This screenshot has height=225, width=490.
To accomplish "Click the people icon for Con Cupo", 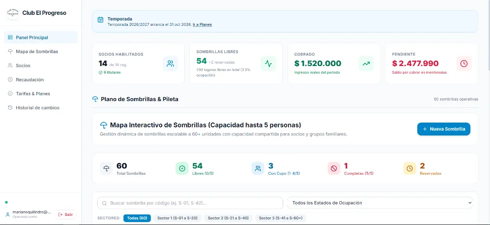I will coord(258,169).
